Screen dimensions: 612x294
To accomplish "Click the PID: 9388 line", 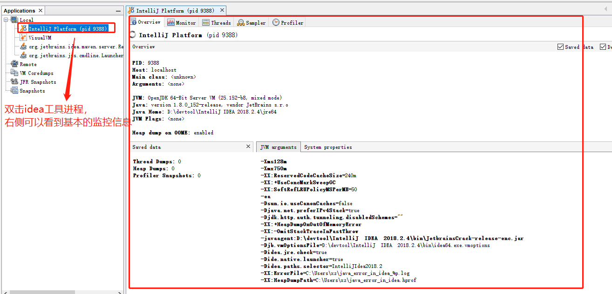I will click(x=146, y=63).
